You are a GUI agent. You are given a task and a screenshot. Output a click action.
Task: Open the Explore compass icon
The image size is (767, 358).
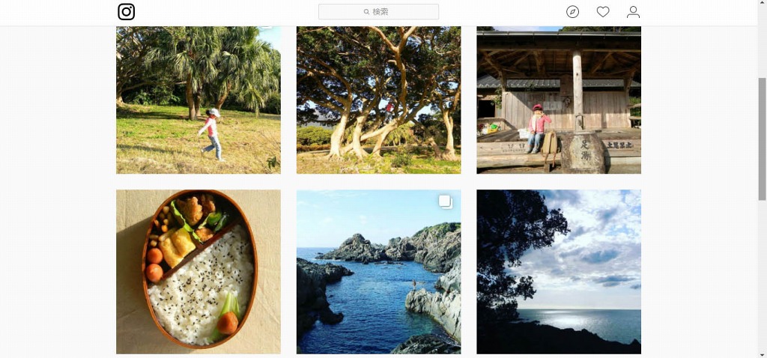coord(572,12)
